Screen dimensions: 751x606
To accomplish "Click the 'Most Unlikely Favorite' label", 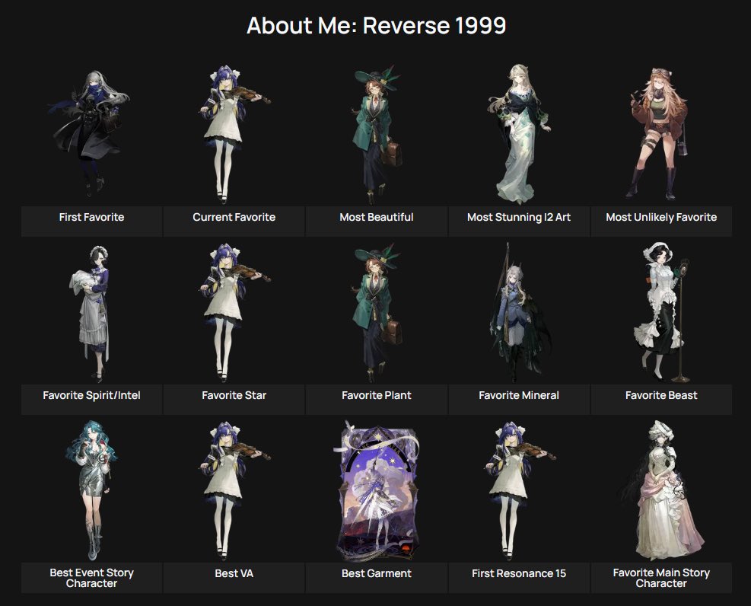I will pos(661,217).
